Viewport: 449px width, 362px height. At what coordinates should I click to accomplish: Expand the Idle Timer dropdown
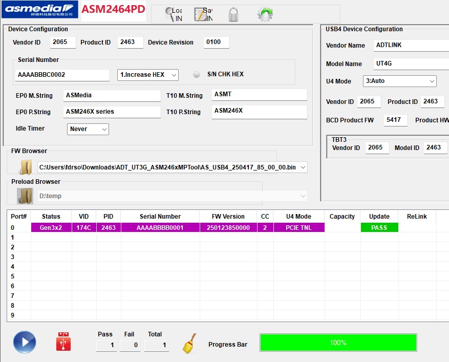88,129
